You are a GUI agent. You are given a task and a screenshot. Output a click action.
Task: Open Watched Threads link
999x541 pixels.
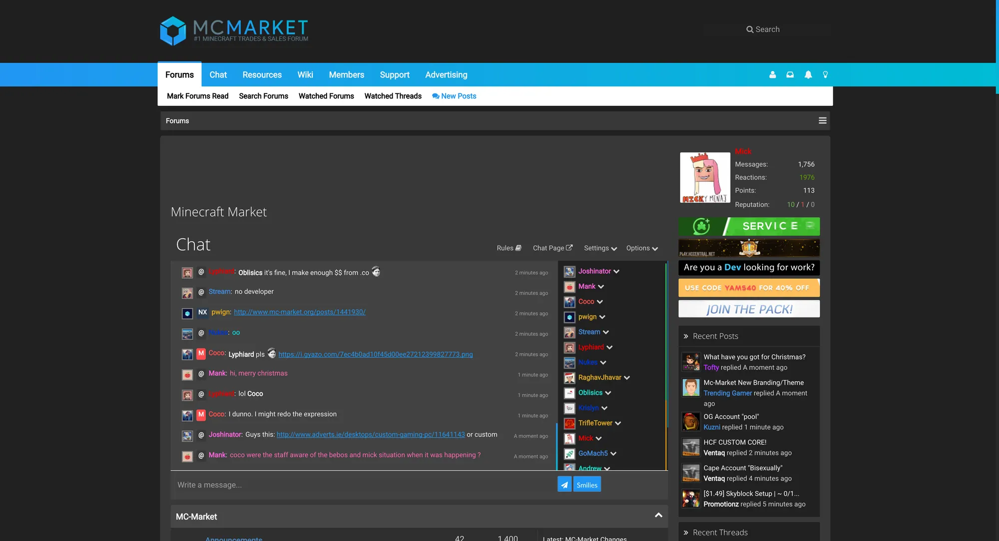(393, 96)
